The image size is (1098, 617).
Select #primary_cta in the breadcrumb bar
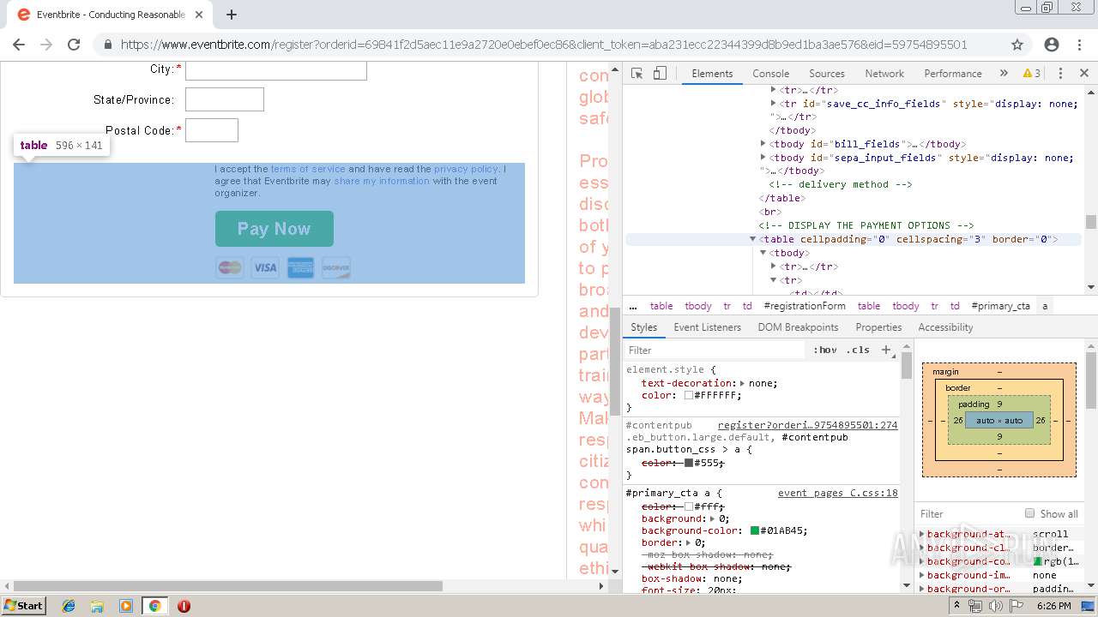1001,306
